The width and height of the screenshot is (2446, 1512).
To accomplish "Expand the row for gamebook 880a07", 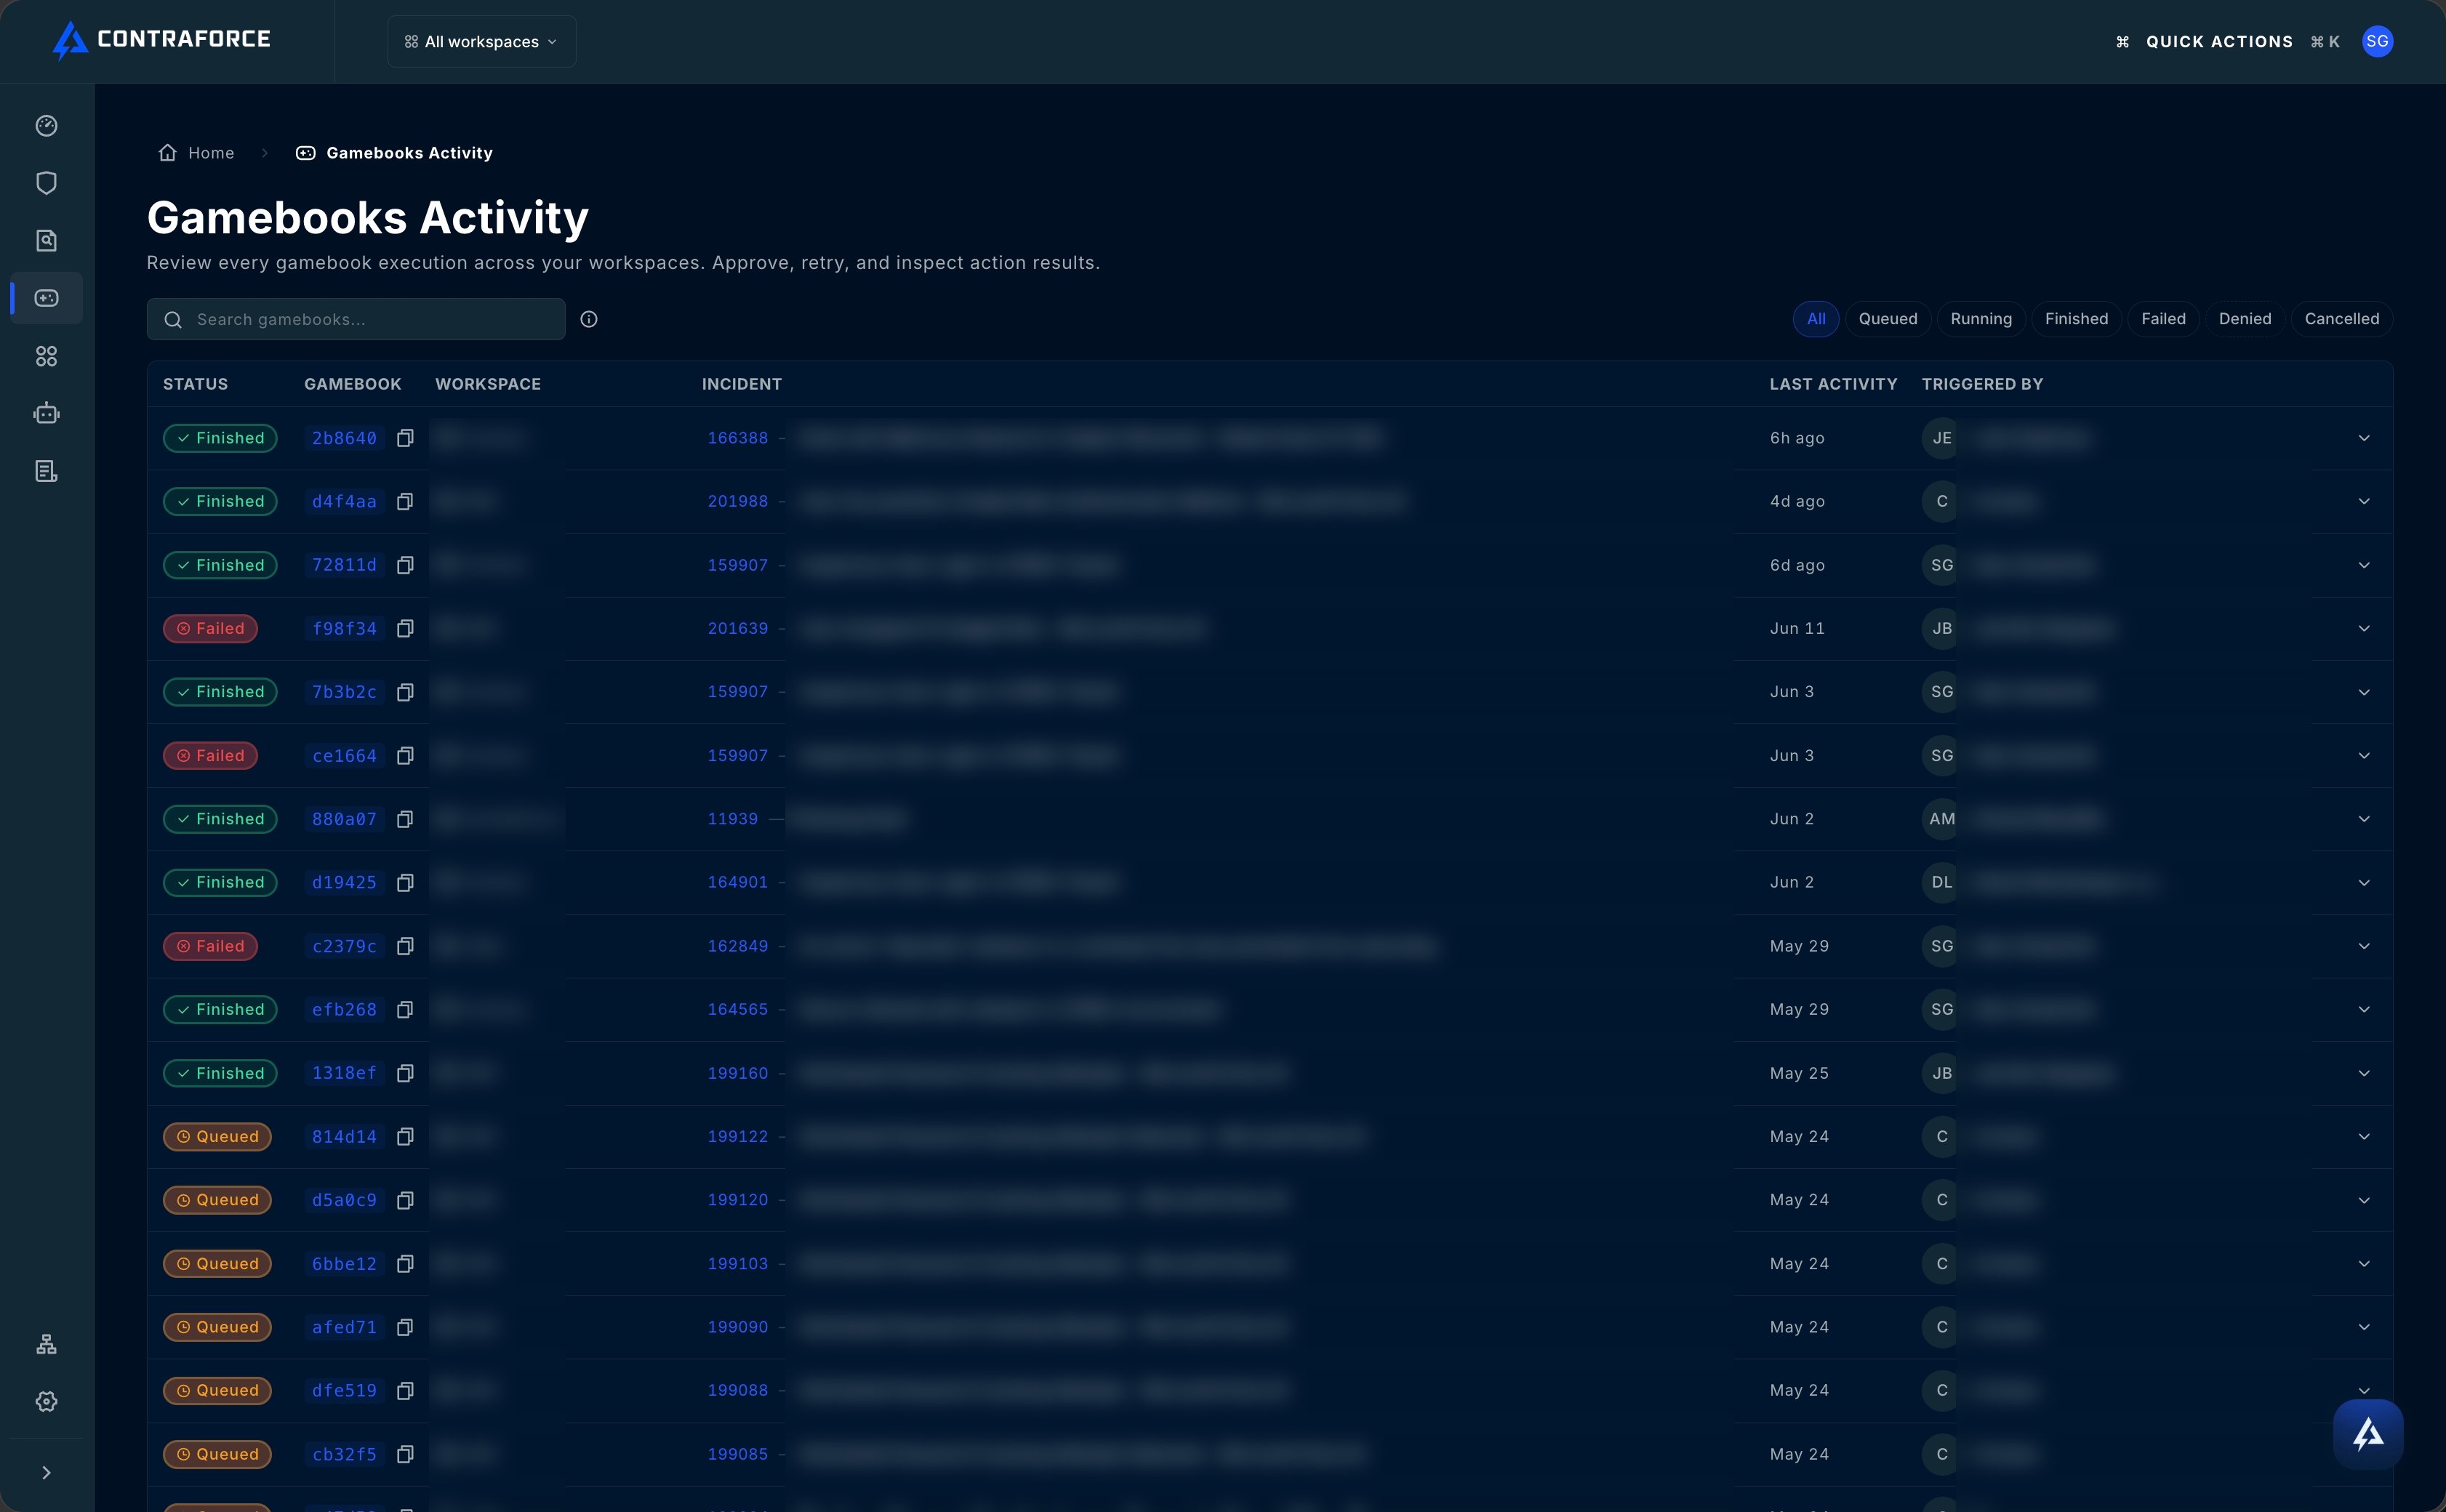I will (2364, 819).
